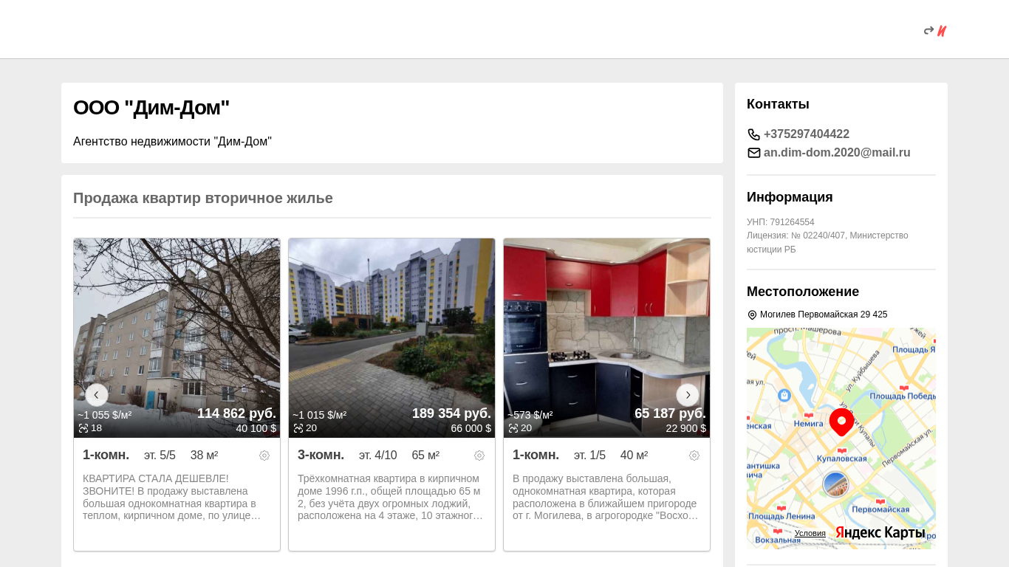The height and width of the screenshot is (567, 1009).
Task: Open the ten-storey building listing photo
Action: 392,338
